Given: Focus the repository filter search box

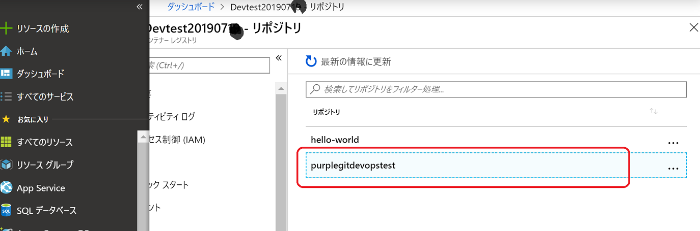Looking at the screenshot, I should pyautogui.click(x=496, y=89).
